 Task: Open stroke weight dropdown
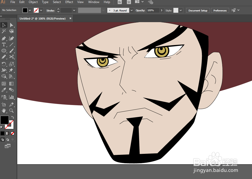pos(74,10)
